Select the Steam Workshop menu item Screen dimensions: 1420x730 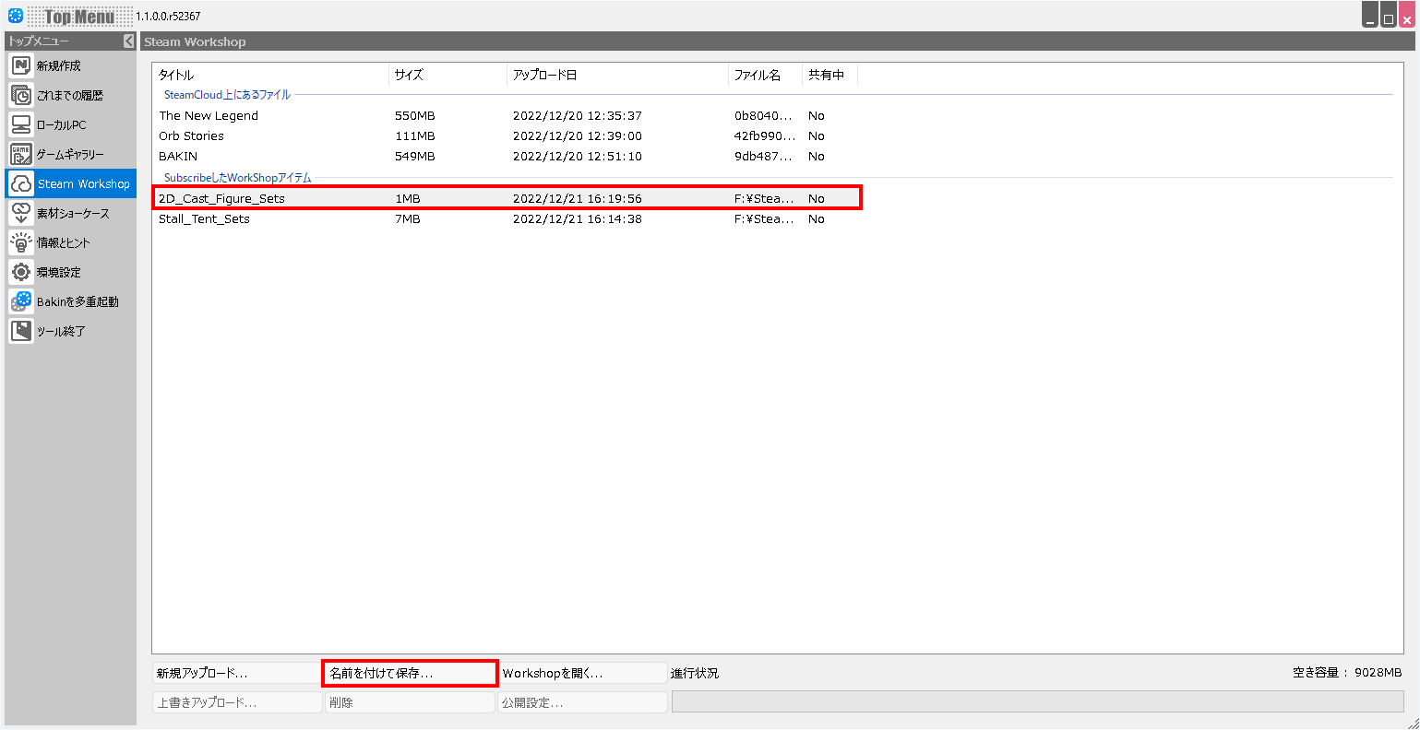click(x=71, y=183)
